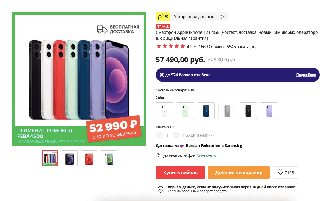The width and height of the screenshot is (326, 201).
Task: Select the red iPhone thumbnail below main image
Action: 89,158
